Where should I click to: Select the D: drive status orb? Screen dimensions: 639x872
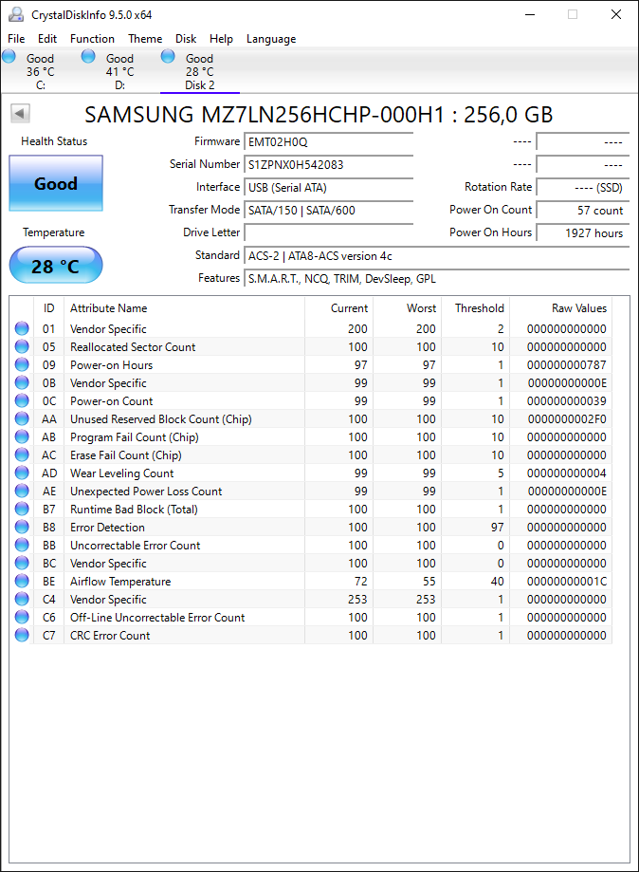tap(88, 56)
